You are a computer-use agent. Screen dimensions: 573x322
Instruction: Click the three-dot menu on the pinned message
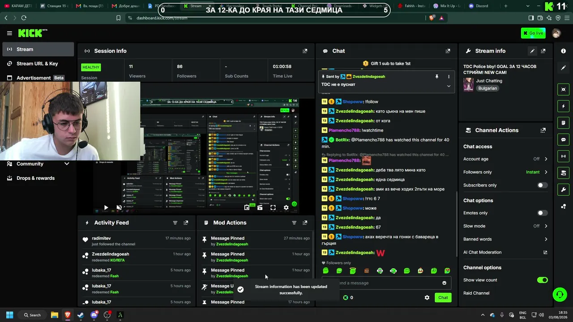[x=449, y=76]
